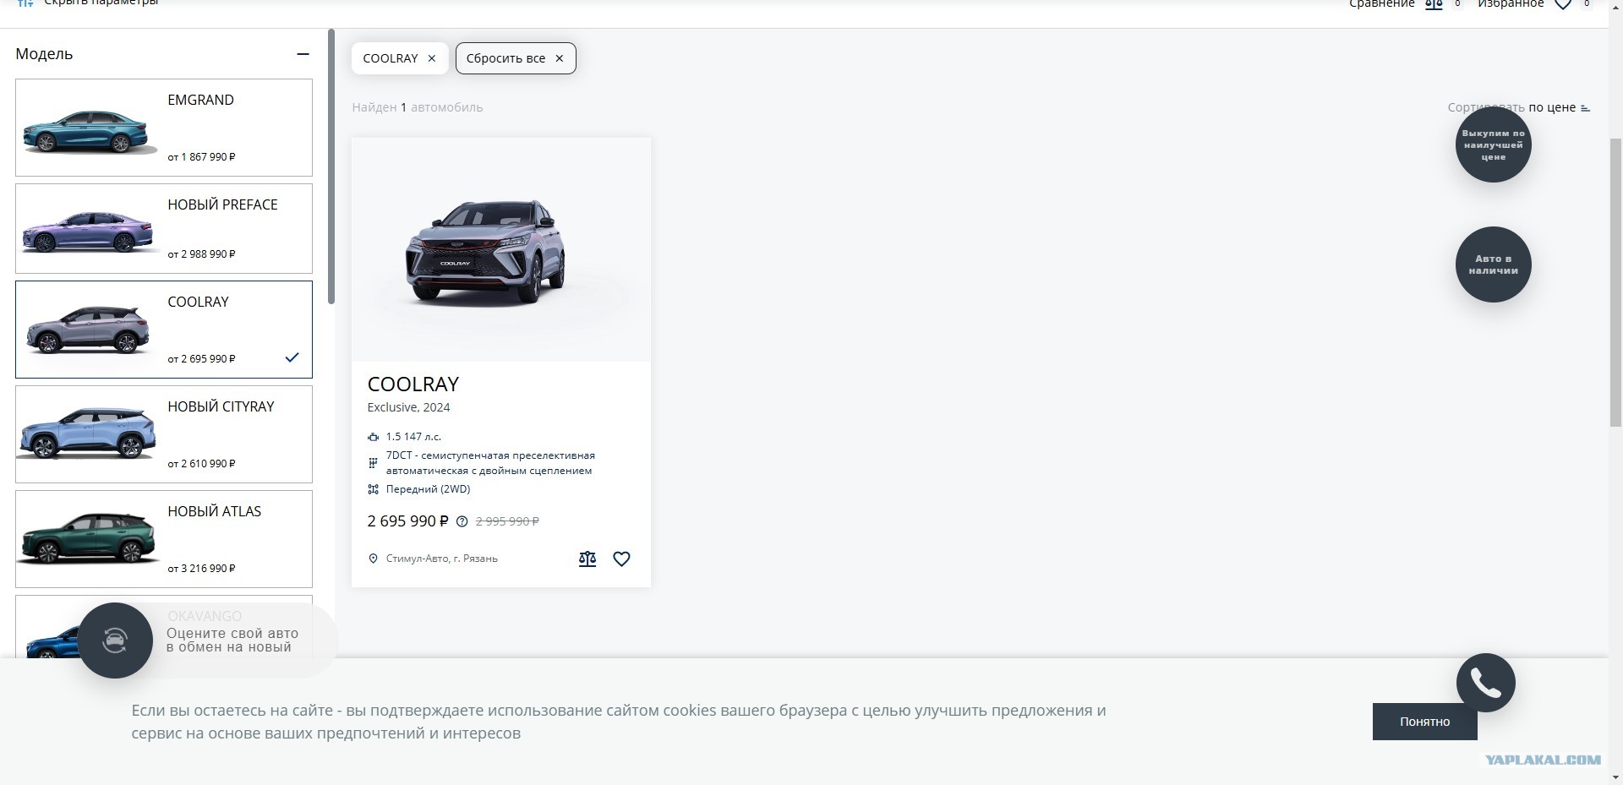Click the phone call floating button

(1485, 683)
